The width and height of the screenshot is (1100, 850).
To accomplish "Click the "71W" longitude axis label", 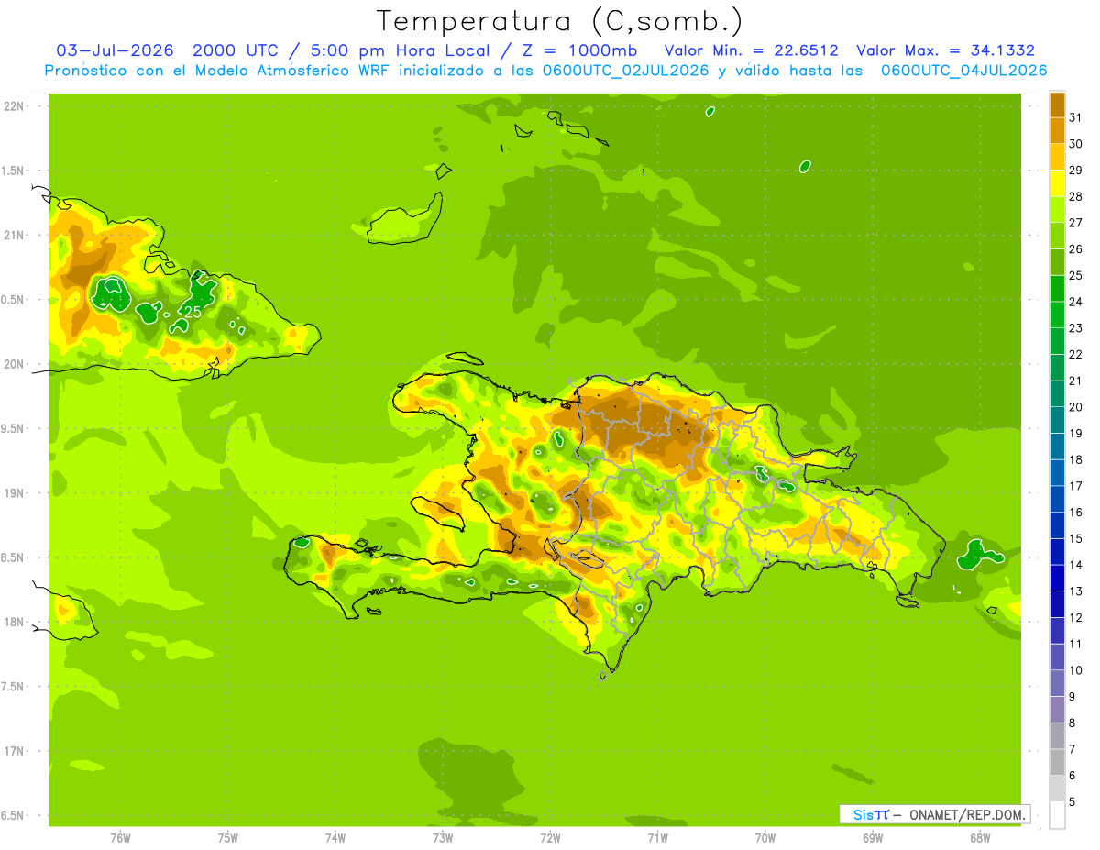I will 657,838.
